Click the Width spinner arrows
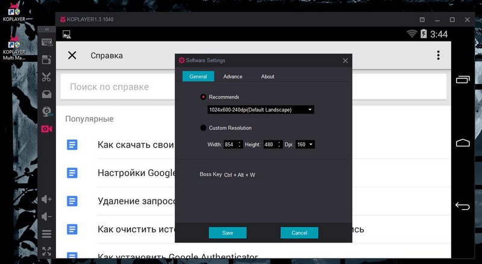 239,144
